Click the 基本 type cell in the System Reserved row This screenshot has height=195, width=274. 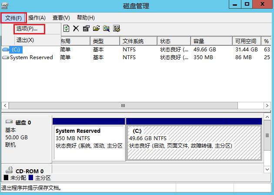[98, 57]
